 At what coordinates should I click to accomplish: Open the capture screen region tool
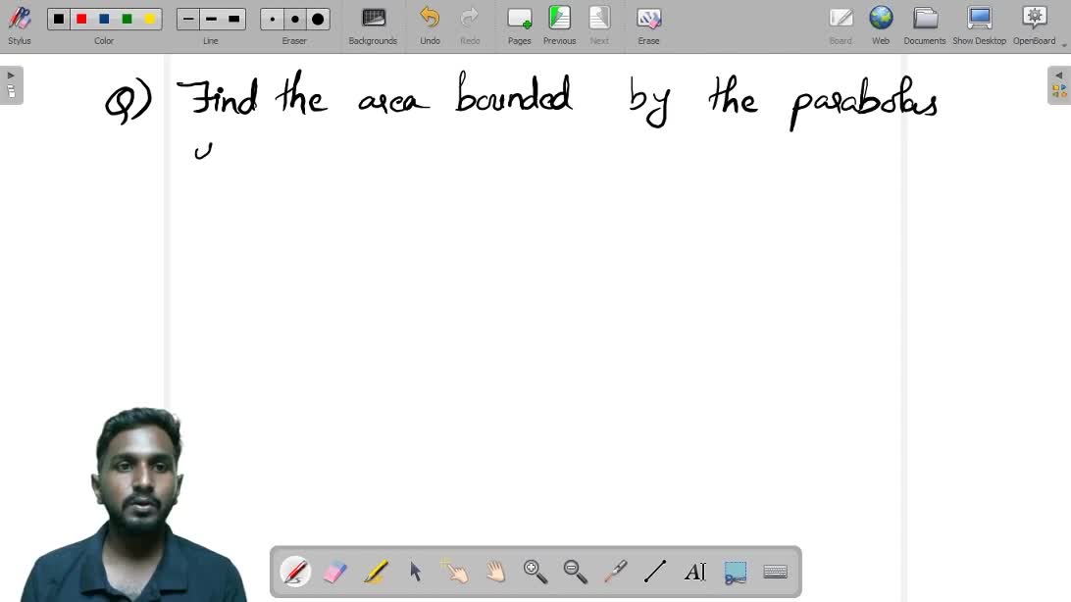coord(736,572)
